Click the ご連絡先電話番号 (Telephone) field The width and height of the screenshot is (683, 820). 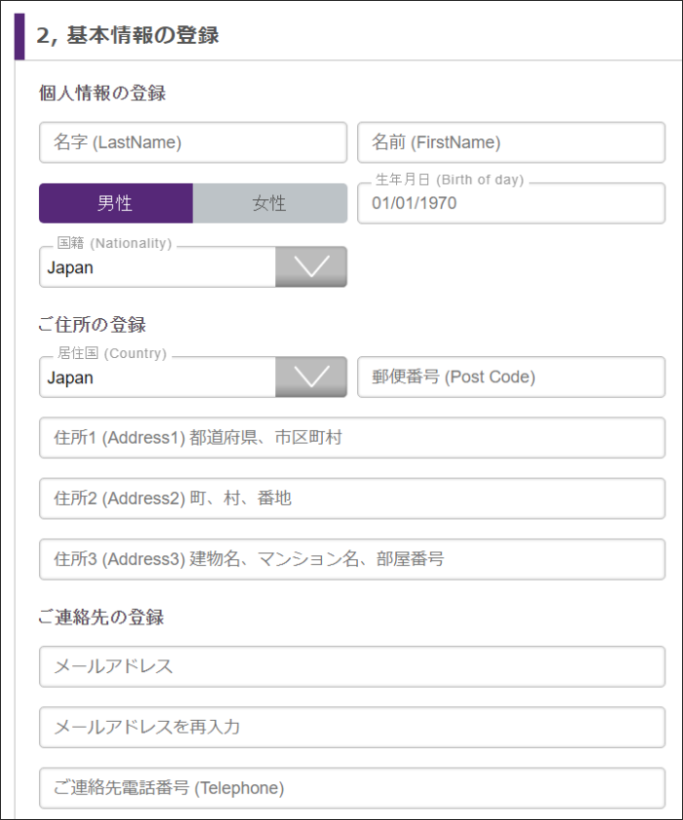[352, 788]
